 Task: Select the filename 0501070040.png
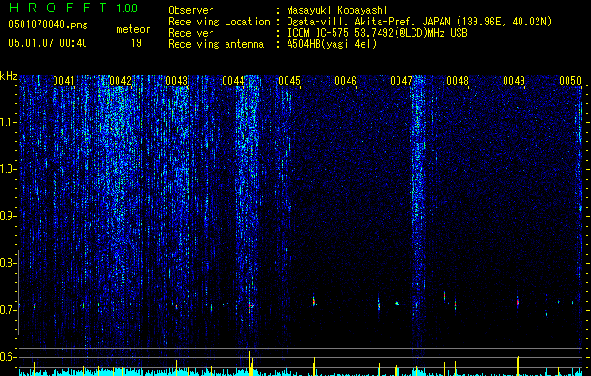[x=48, y=24]
